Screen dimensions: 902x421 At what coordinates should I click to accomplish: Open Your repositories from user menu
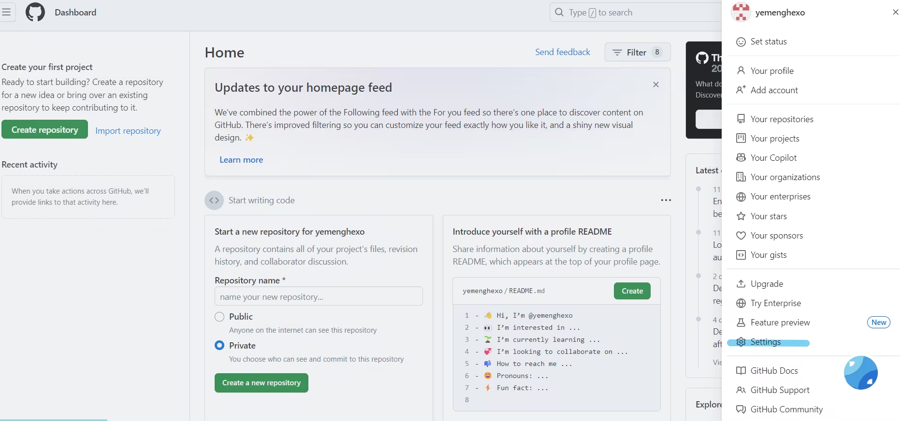(781, 119)
